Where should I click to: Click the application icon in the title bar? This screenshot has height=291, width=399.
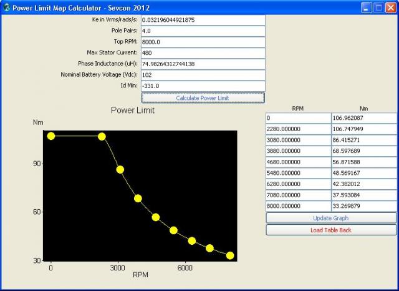click(x=6, y=7)
